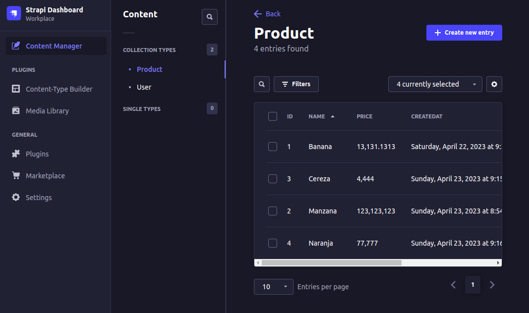529x313 pixels.
Task: Click the table's horizontal scrollbar thumb
Action: 332,263
